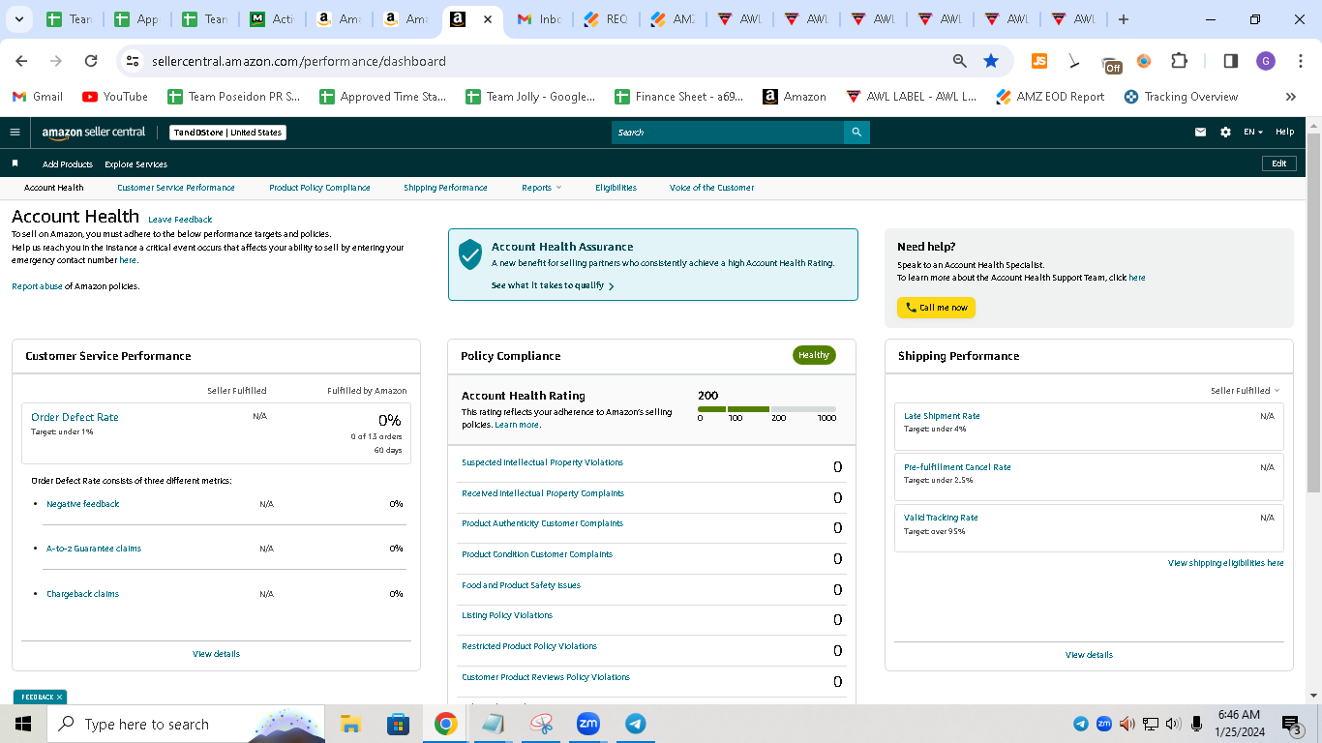
Task: Open the Customer Service Performance tab
Action: coord(176,188)
